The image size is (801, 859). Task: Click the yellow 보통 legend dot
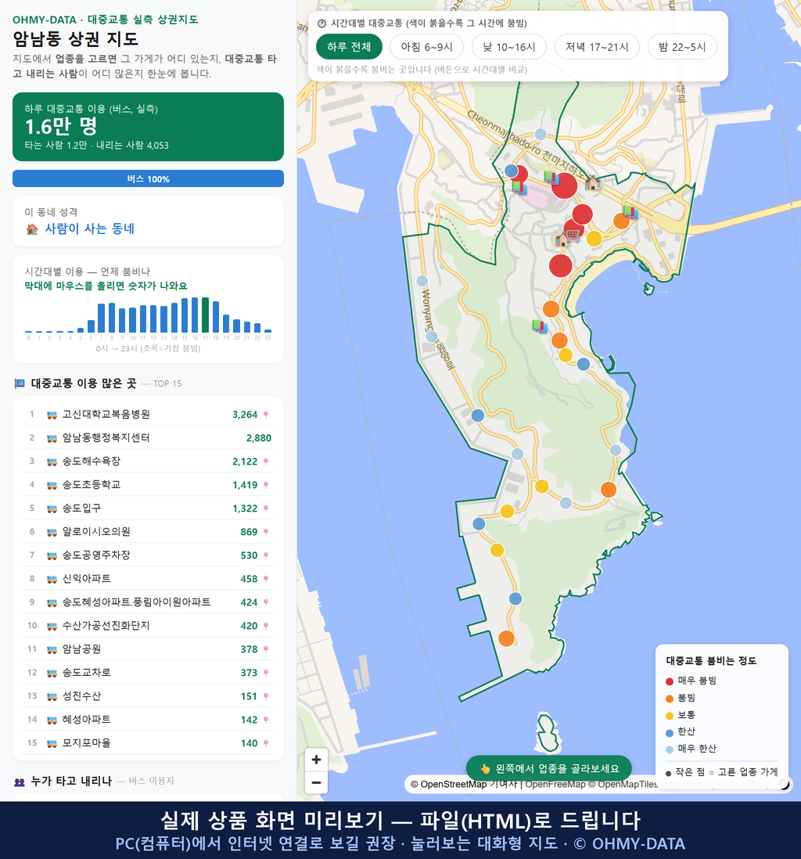point(669,716)
